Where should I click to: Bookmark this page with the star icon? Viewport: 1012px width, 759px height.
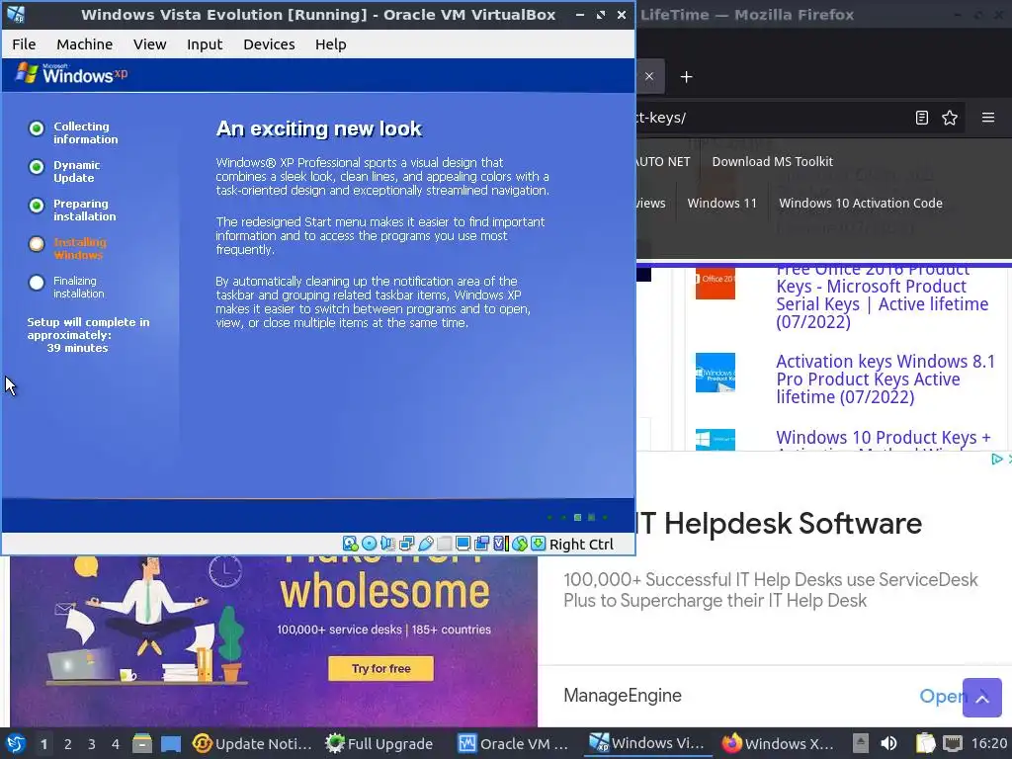click(x=950, y=118)
